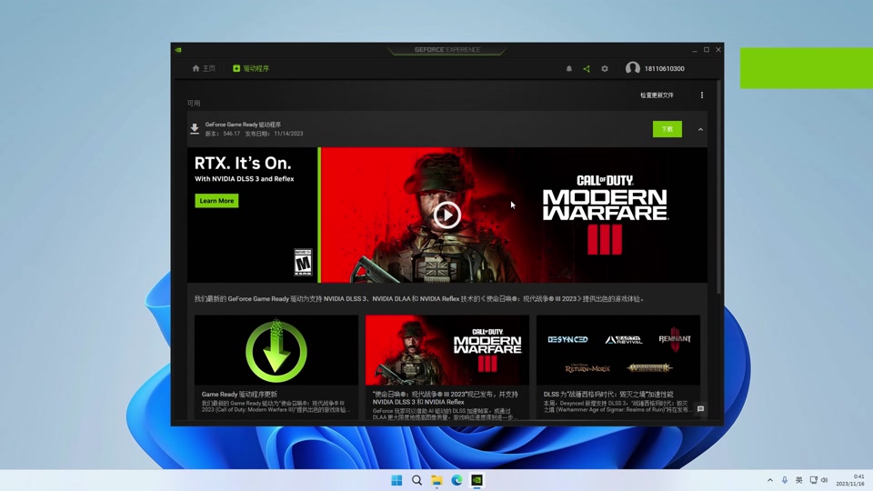Screen dimensions: 873x491
Task: Click the 可用 available label
Action: pyautogui.click(x=194, y=103)
